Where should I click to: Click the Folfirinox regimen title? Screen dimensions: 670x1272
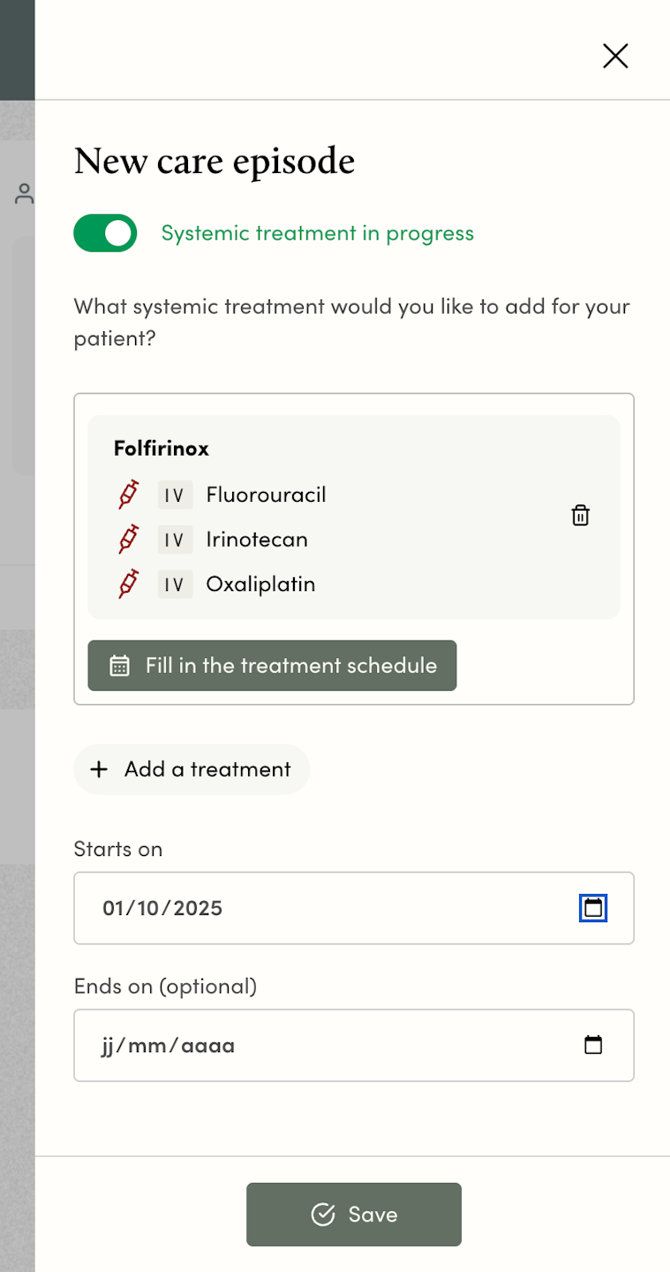(162, 449)
